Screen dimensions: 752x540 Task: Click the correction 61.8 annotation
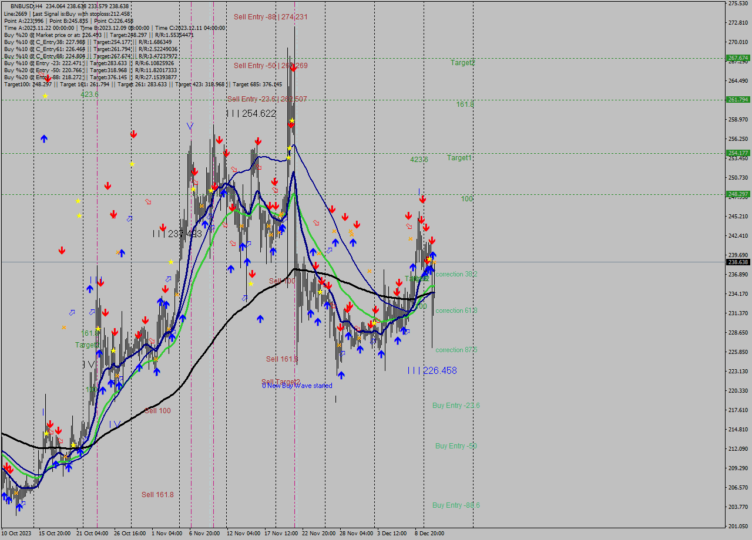455,310
